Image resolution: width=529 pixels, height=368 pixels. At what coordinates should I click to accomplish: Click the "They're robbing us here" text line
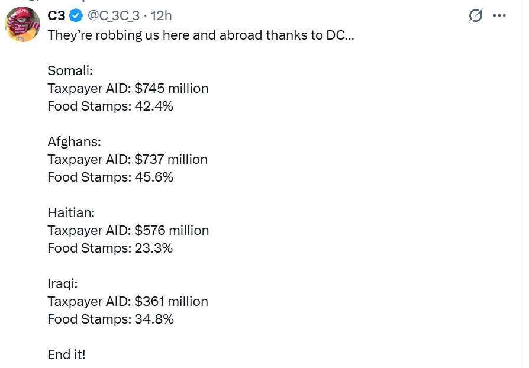(x=201, y=35)
